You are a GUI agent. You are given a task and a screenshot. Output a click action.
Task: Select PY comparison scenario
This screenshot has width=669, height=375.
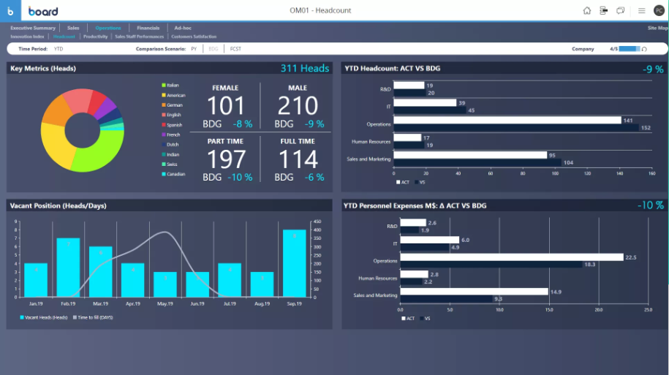(194, 49)
